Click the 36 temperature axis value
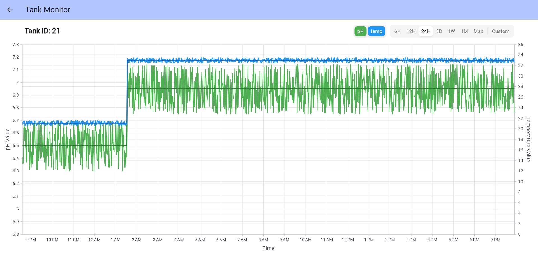Image resolution: width=538 pixels, height=255 pixels. click(x=521, y=45)
